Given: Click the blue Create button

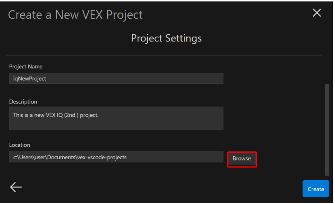Looking at the screenshot, I should (x=316, y=189).
